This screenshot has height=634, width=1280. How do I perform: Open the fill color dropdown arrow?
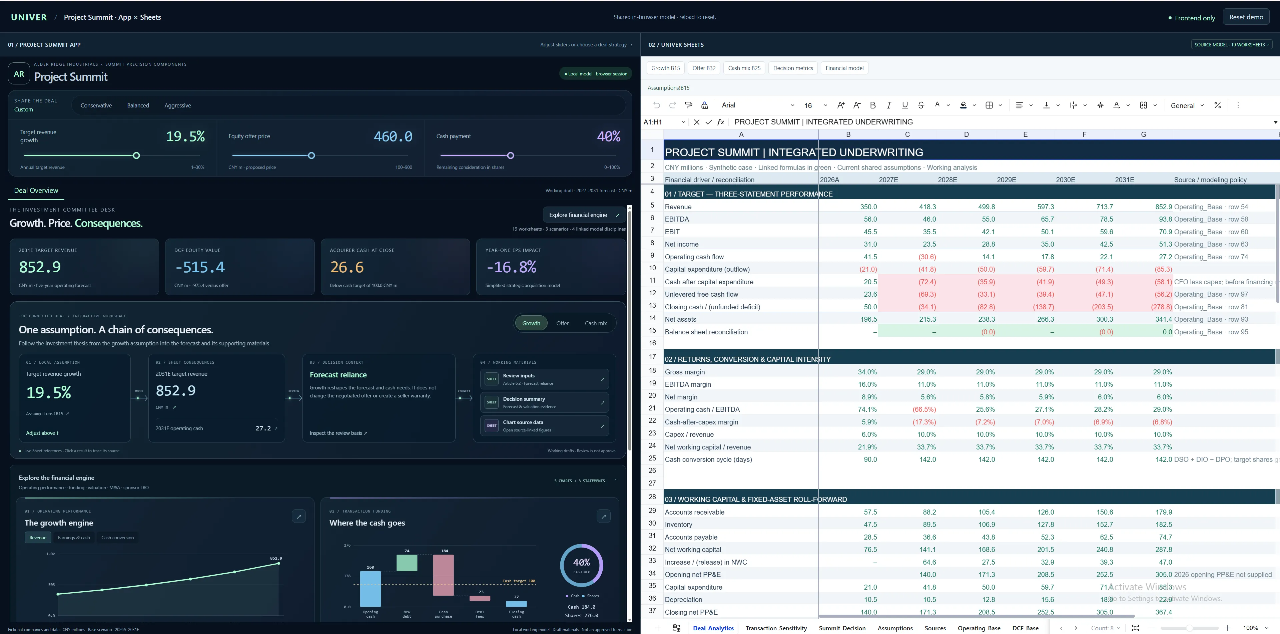click(975, 105)
